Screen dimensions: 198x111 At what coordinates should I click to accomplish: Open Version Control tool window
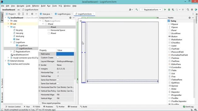[x=13, y=107]
